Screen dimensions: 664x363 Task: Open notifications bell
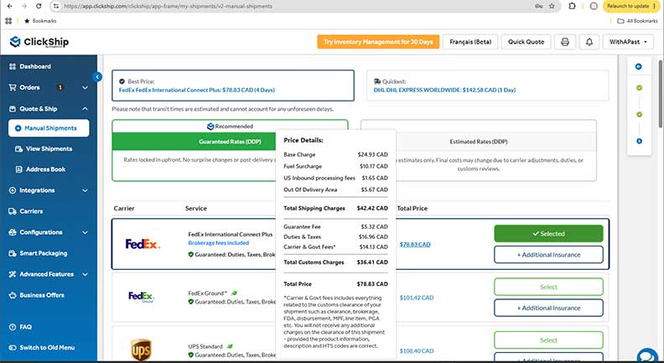[589, 42]
